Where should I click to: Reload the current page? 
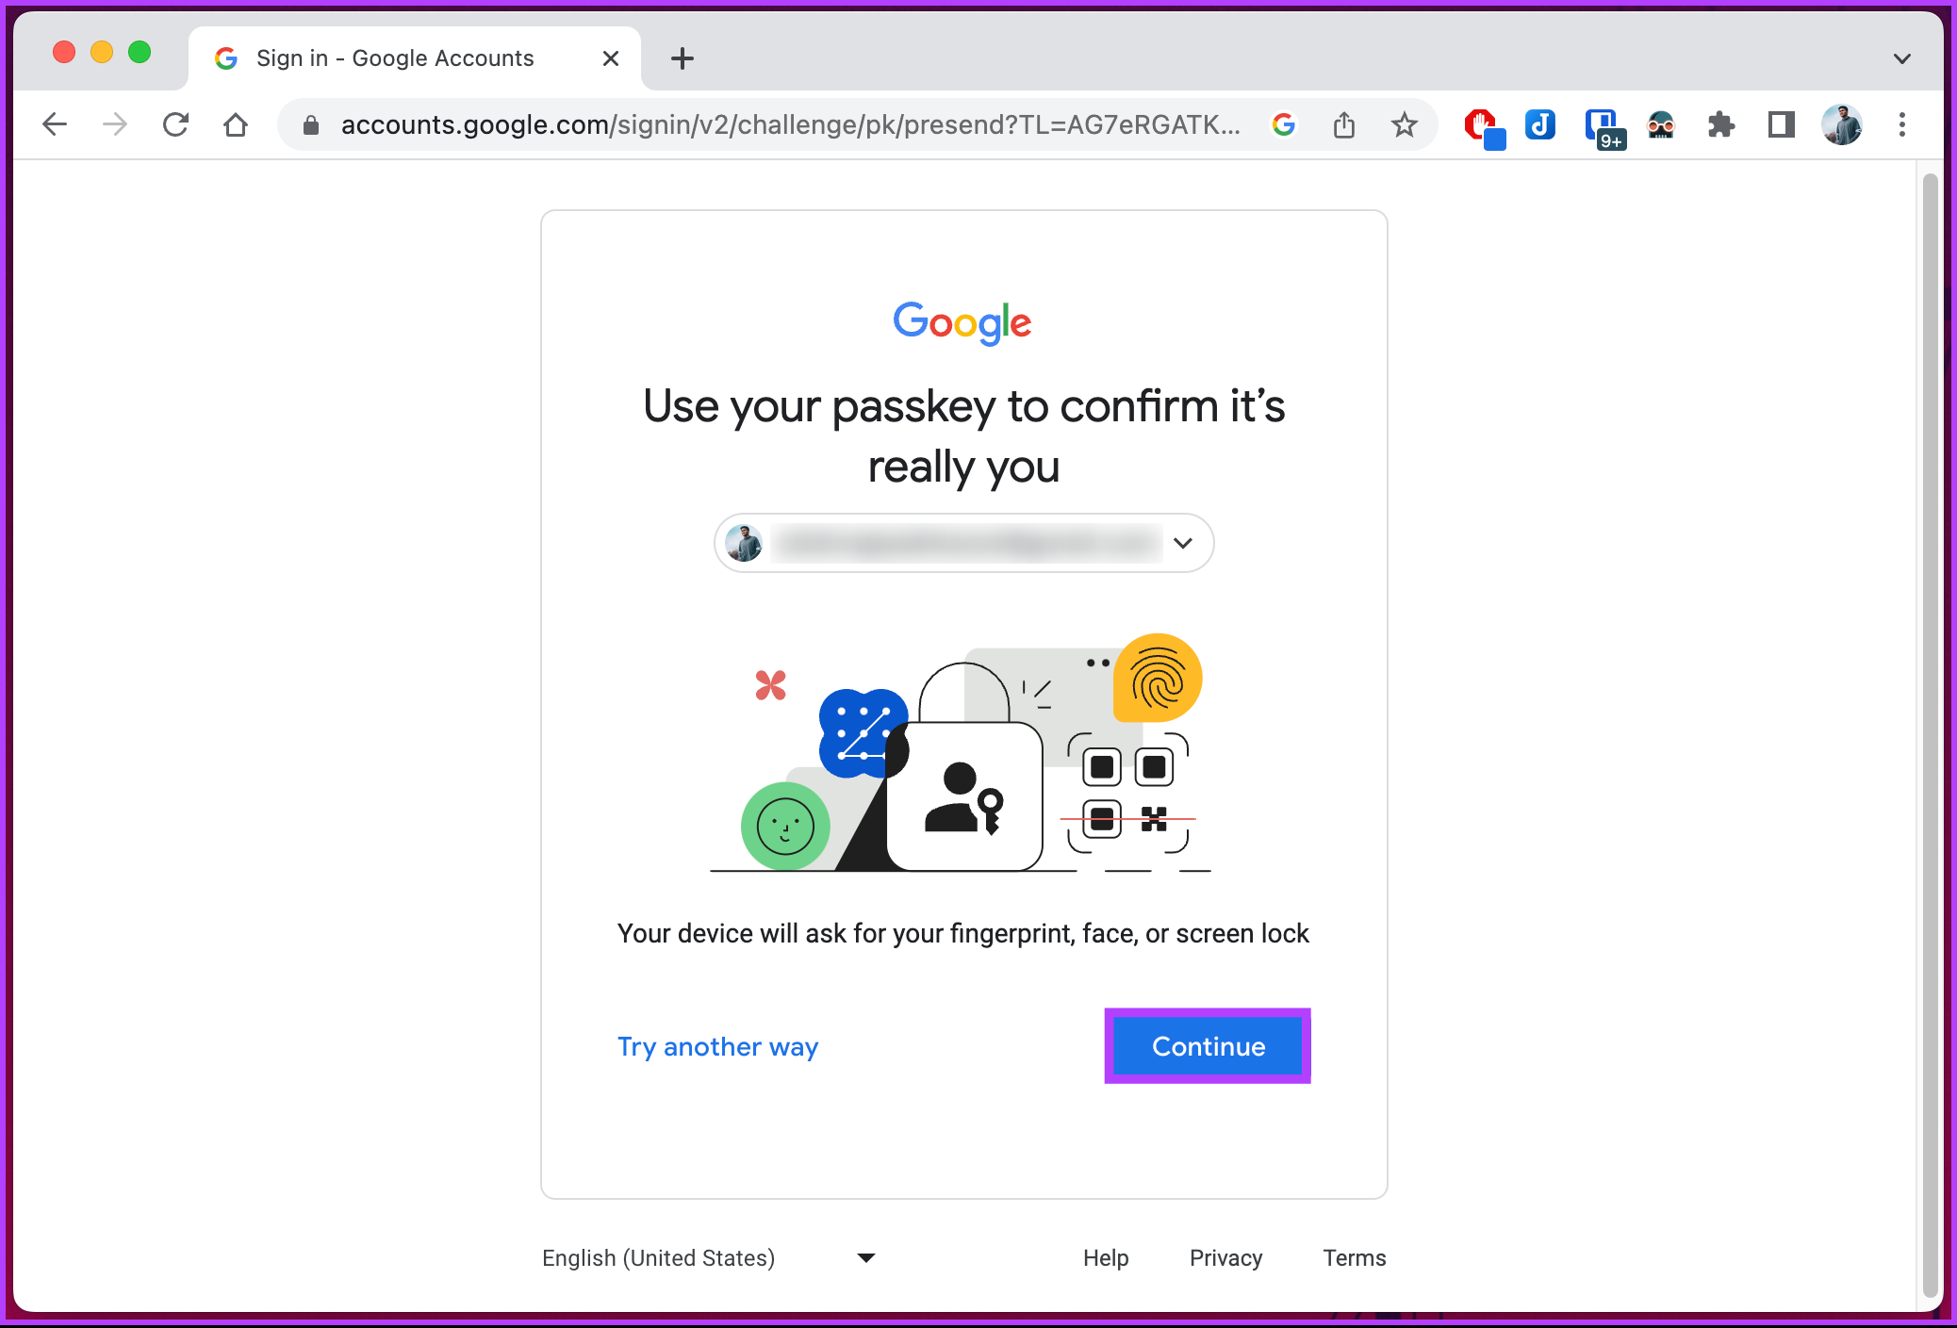tap(175, 124)
